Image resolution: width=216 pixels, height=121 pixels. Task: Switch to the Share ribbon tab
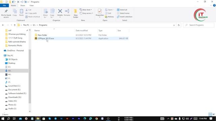click(x=23, y=5)
